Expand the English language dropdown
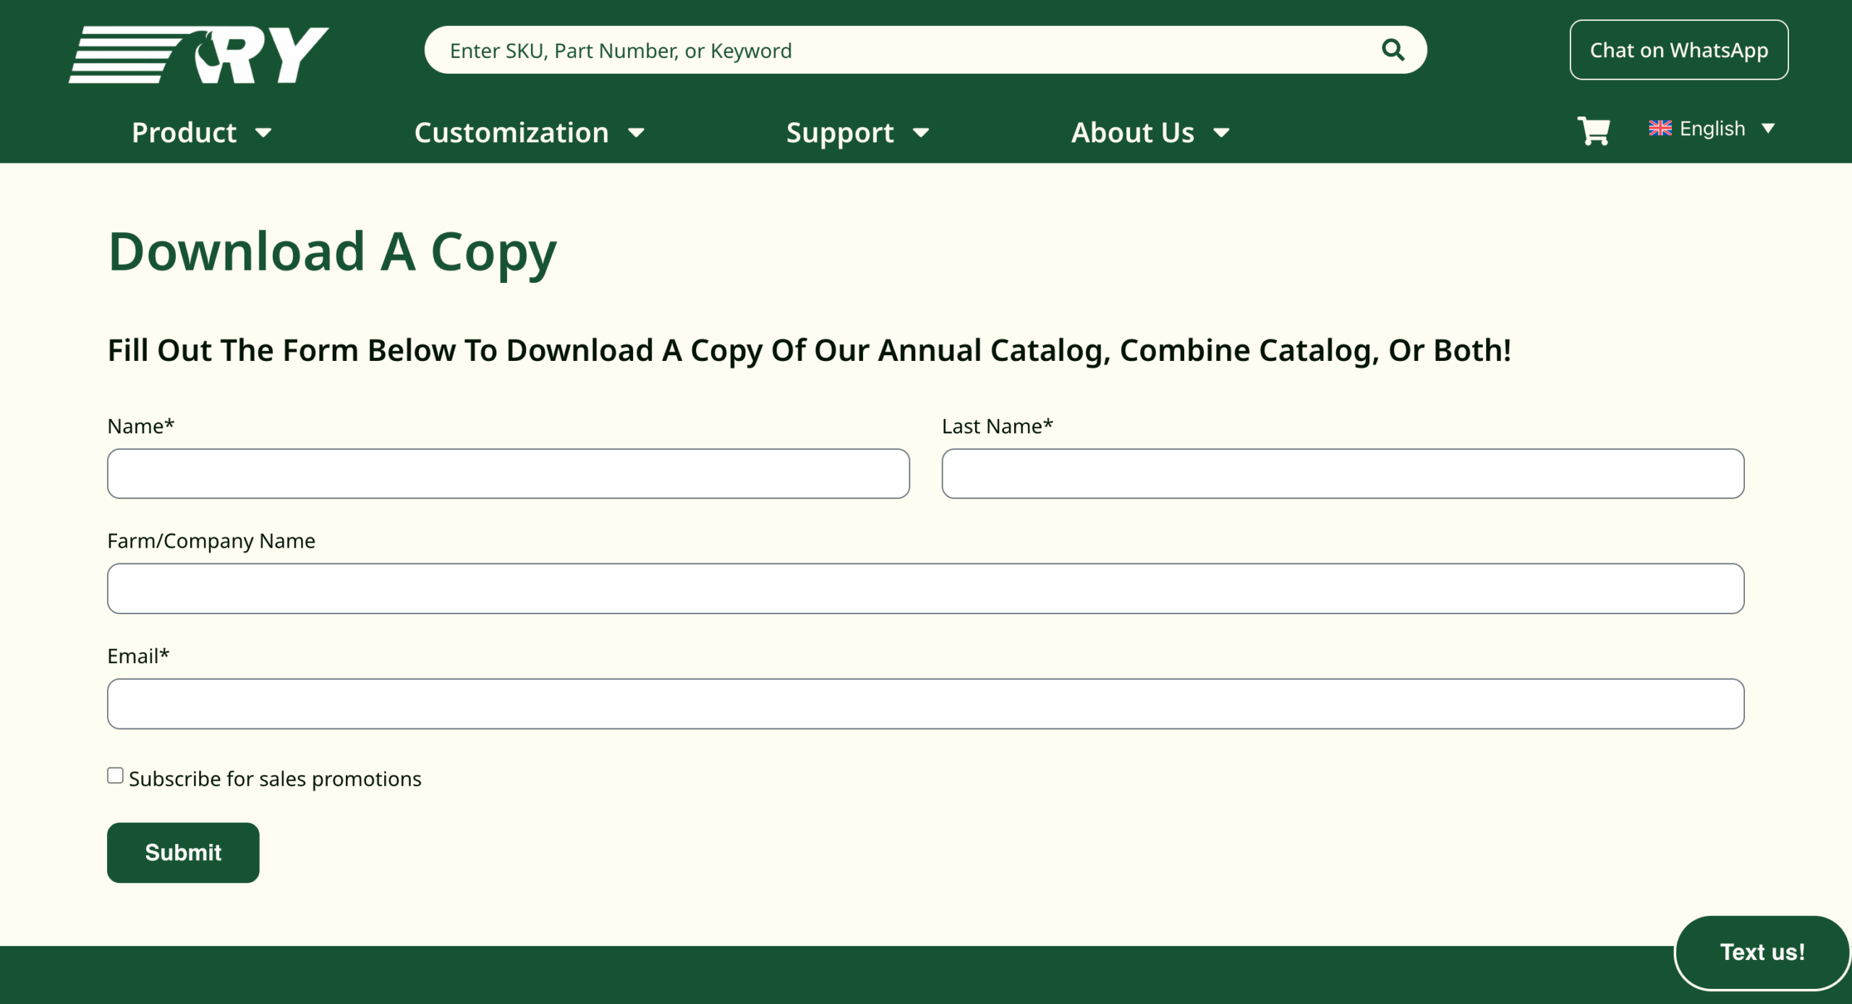Image resolution: width=1852 pixels, height=1004 pixels. coord(1767,128)
